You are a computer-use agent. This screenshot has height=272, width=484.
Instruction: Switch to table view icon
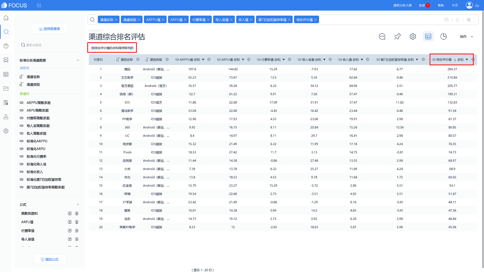428,37
